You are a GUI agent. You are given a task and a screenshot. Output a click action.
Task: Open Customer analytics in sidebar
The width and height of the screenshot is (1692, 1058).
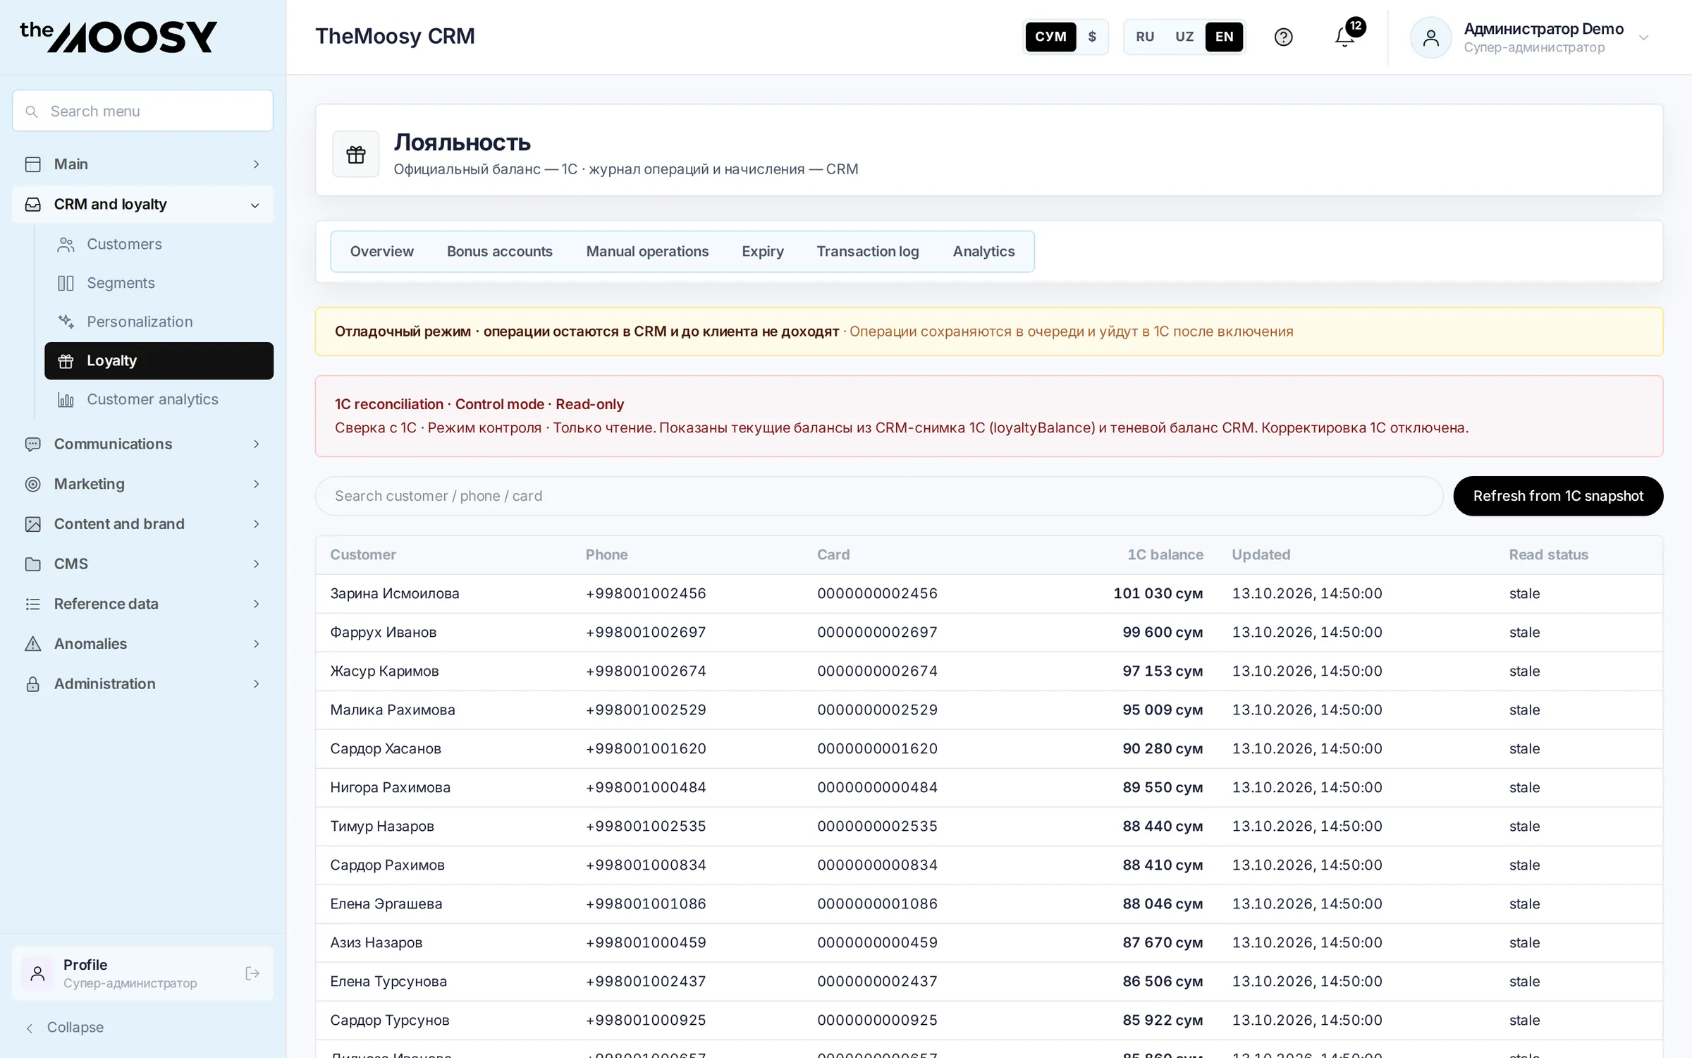pyautogui.click(x=159, y=400)
